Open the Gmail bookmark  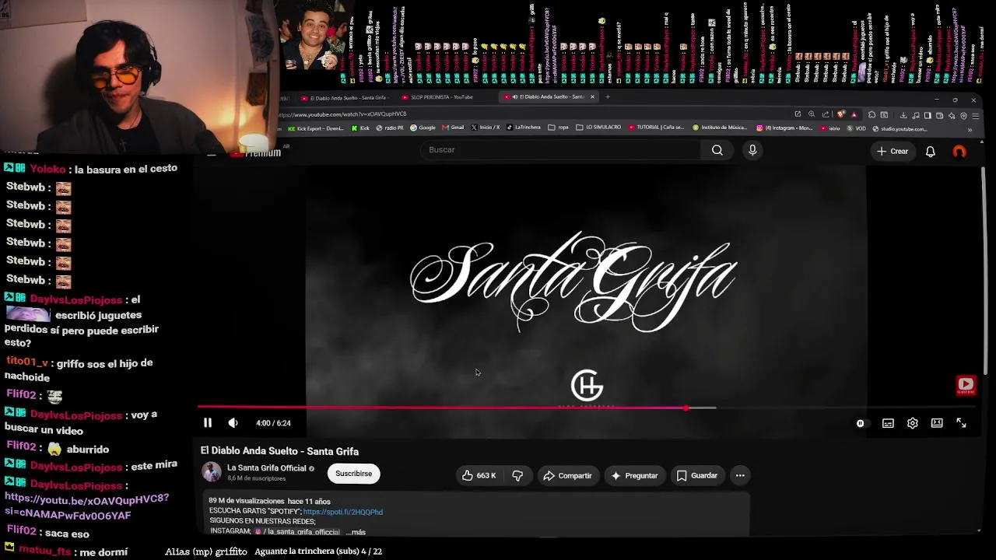click(x=453, y=128)
